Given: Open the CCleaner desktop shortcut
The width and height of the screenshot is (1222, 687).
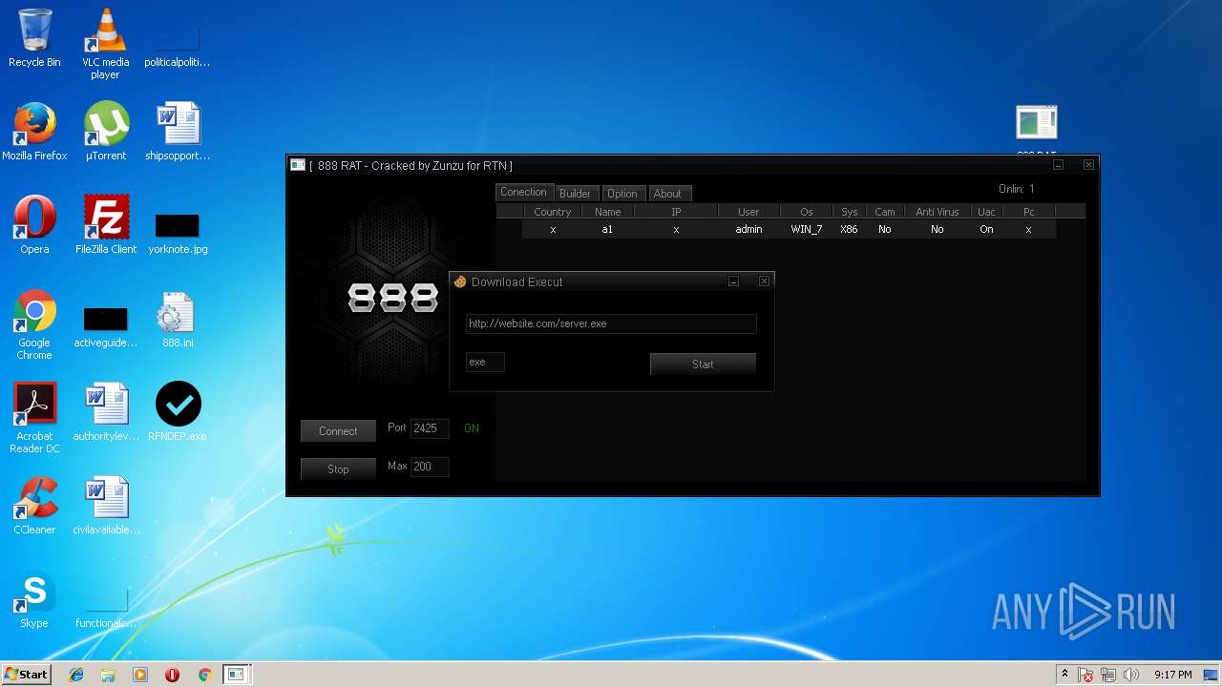Looking at the screenshot, I should (x=34, y=506).
